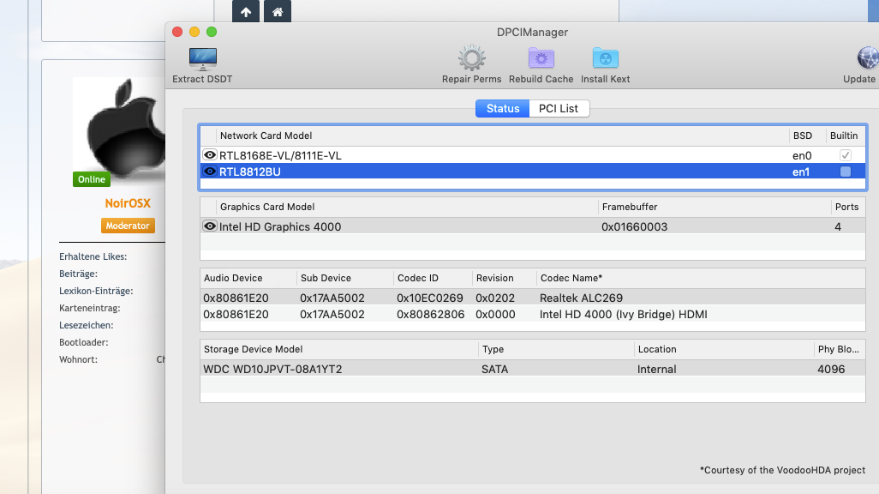Uncheck the Builtin checkbox for en0
The image size is (879, 494).
pos(845,155)
